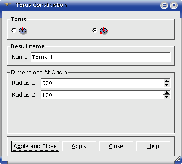182x164 pixels.
Task: Close the Torus Construction dialog window
Action: pos(174,5)
